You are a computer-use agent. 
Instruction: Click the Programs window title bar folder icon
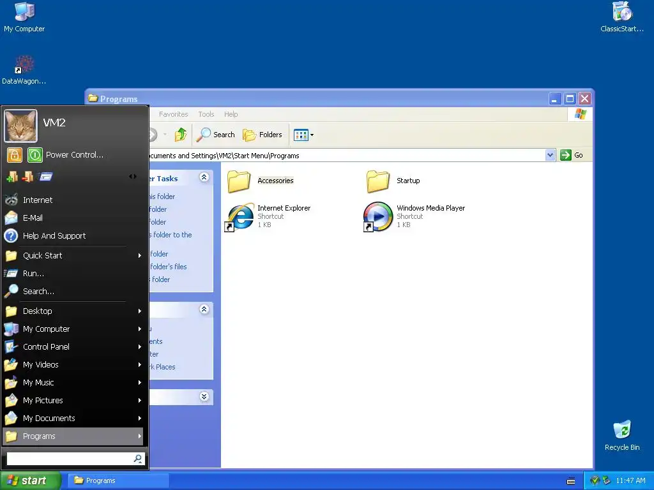click(x=93, y=99)
